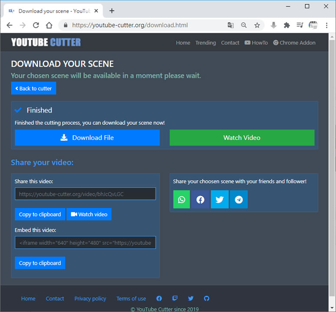Image resolution: width=336 pixels, height=312 pixels.
Task: Copy embed code to clipboard
Action: [40, 263]
